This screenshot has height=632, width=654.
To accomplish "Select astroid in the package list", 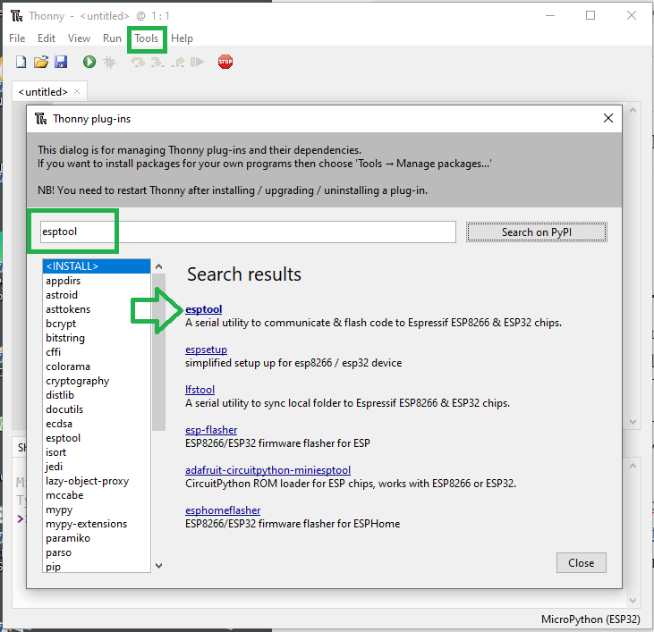I will (97, 295).
